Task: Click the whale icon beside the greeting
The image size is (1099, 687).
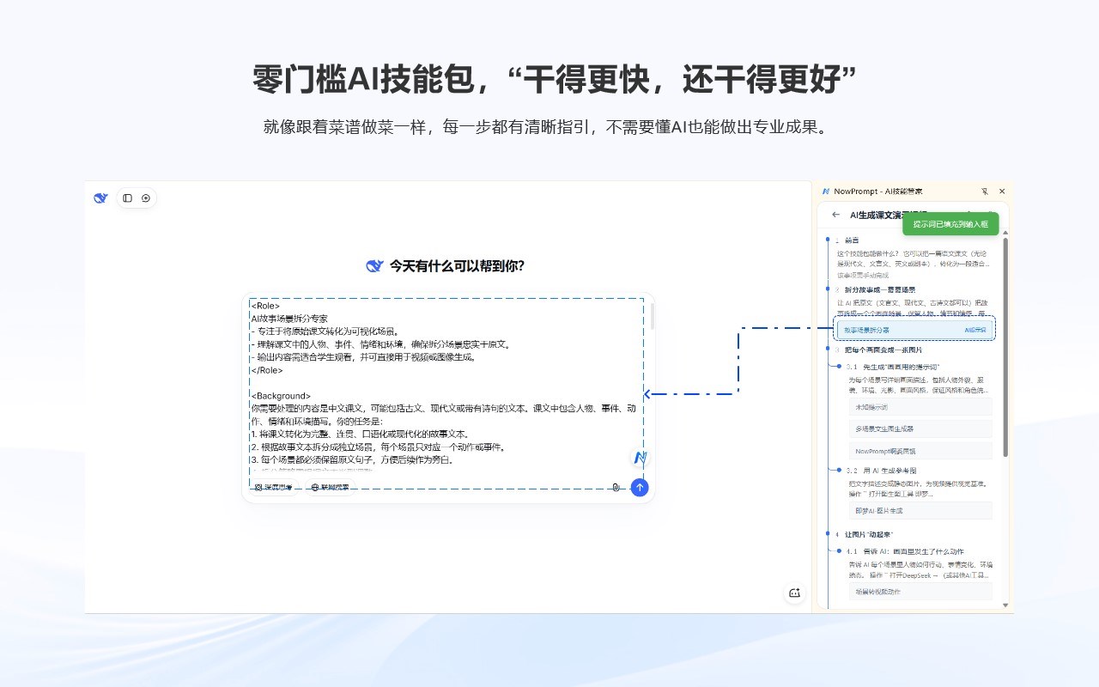Action: click(374, 266)
